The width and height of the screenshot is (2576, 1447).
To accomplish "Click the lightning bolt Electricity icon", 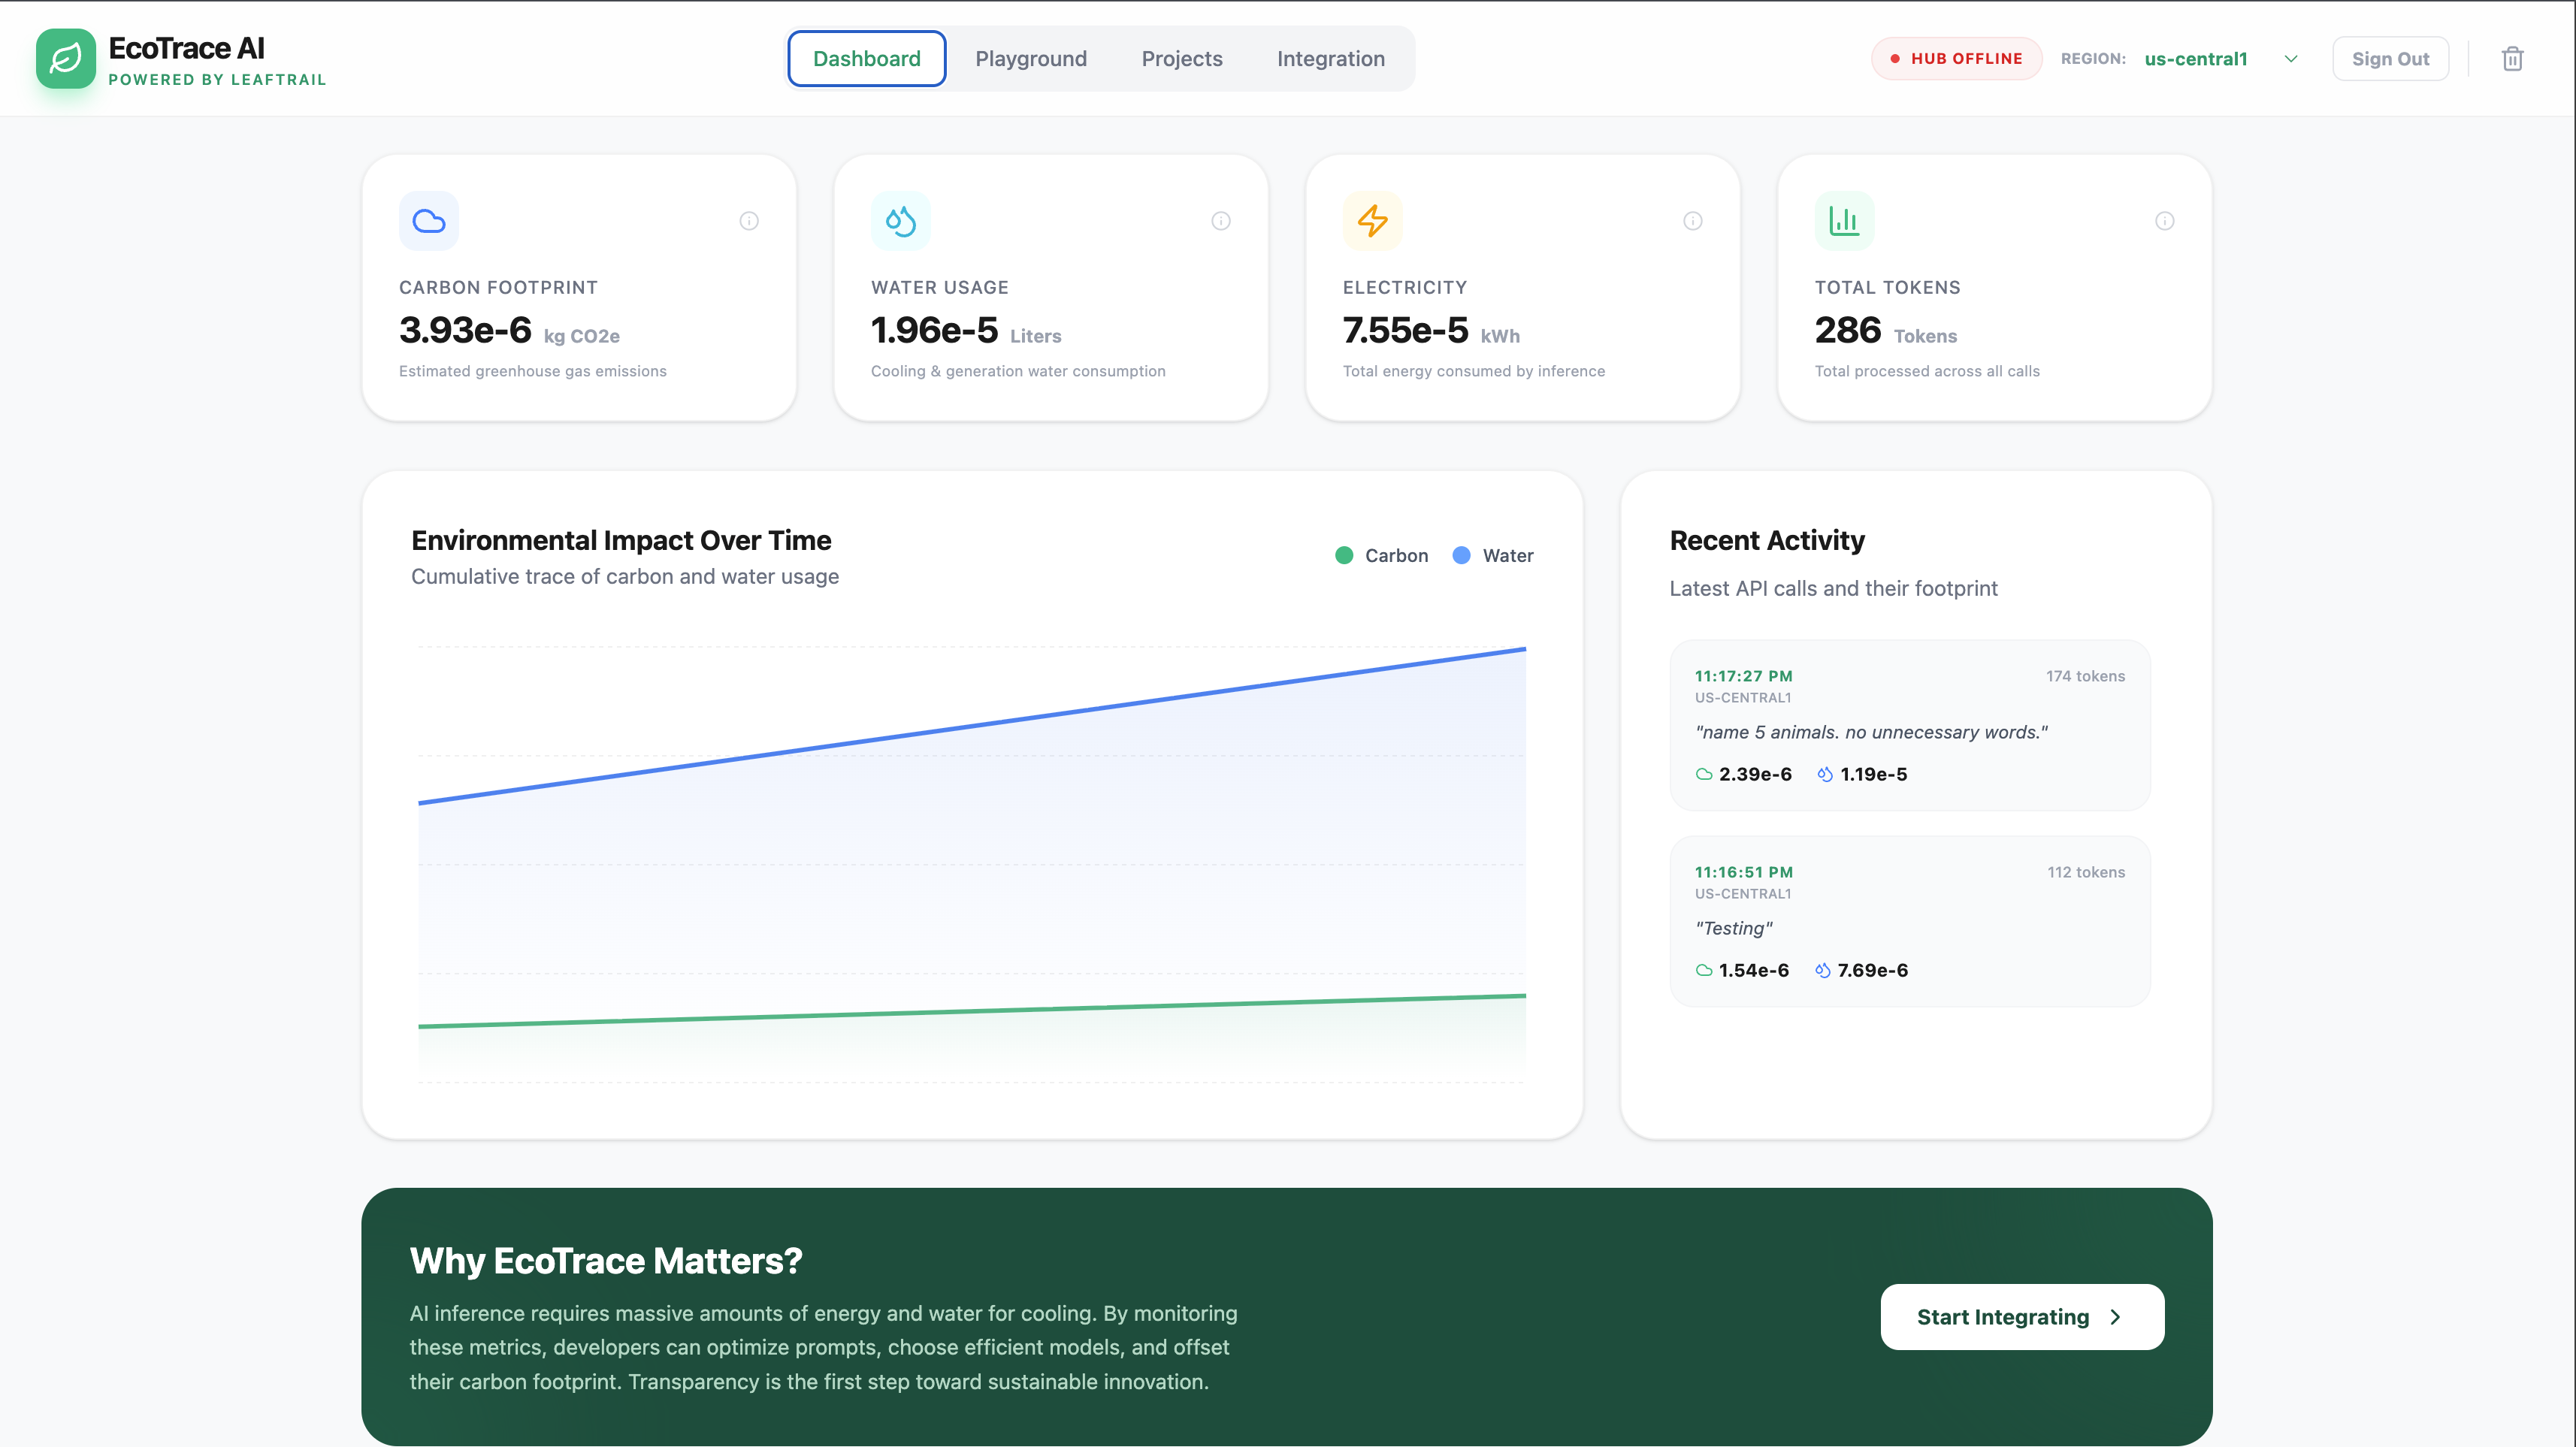I will point(1373,221).
